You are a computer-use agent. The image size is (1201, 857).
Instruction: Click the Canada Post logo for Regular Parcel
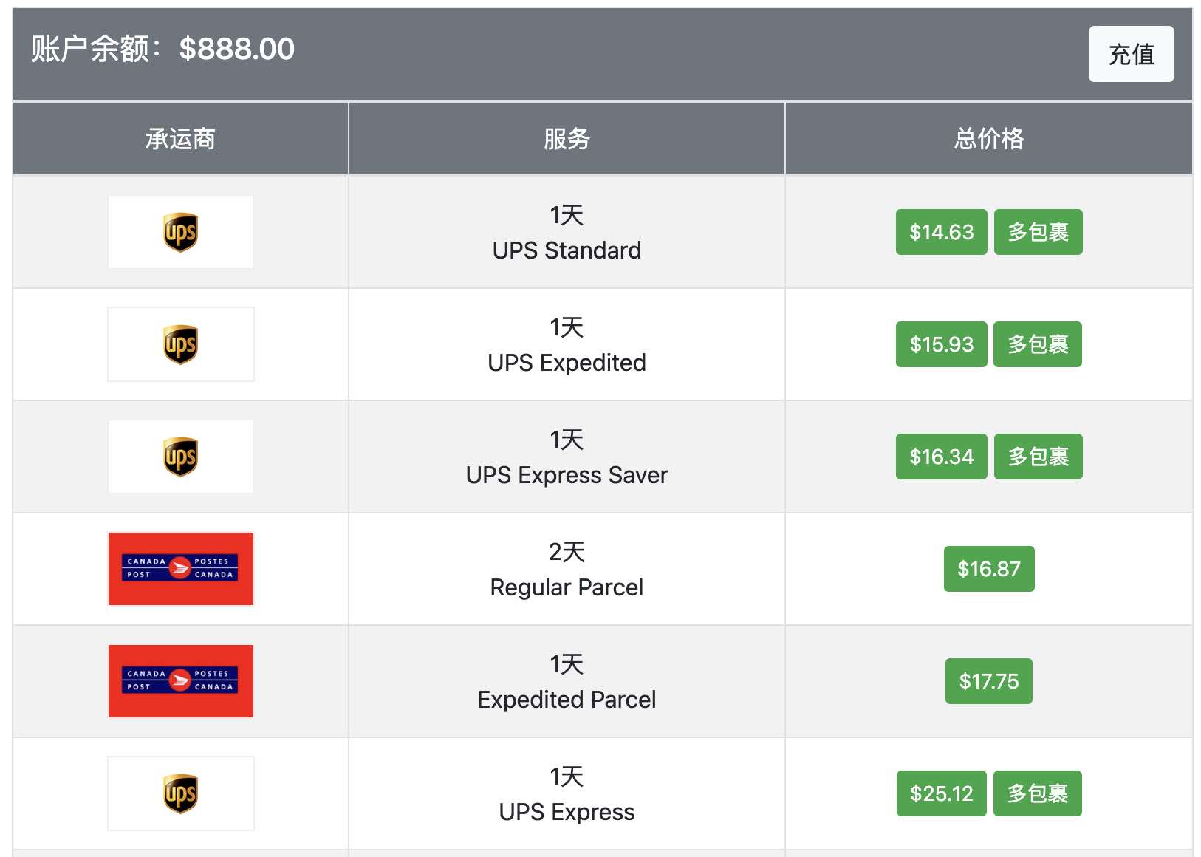[x=181, y=569]
